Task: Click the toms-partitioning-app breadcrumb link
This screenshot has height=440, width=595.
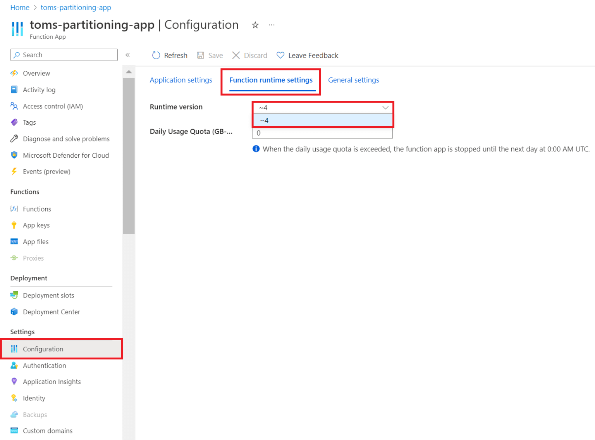Action: pos(76,7)
